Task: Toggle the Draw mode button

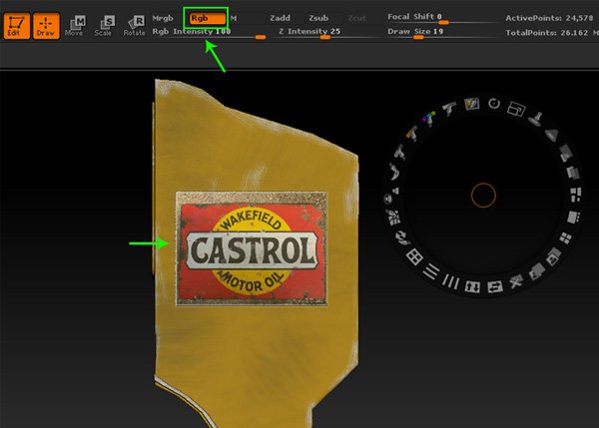Action: tap(46, 26)
